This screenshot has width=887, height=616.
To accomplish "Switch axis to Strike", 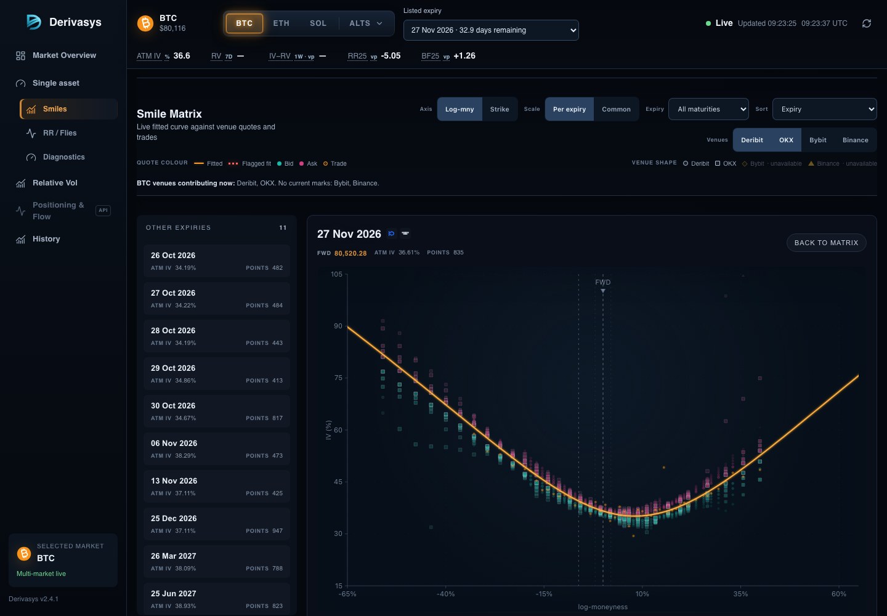I will [x=500, y=109].
